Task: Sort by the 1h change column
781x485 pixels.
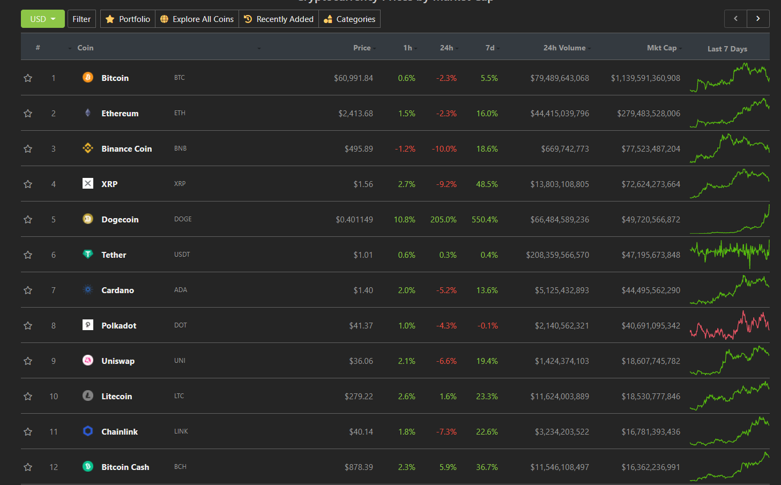Action: (407, 48)
